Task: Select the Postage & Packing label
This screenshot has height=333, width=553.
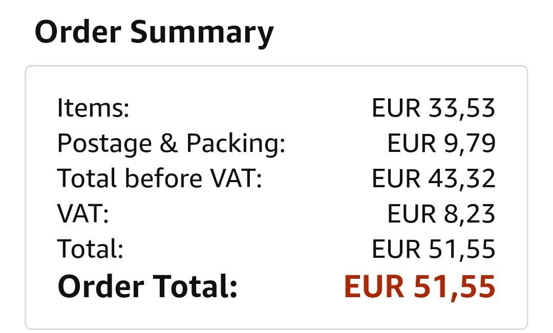Action: 171,144
